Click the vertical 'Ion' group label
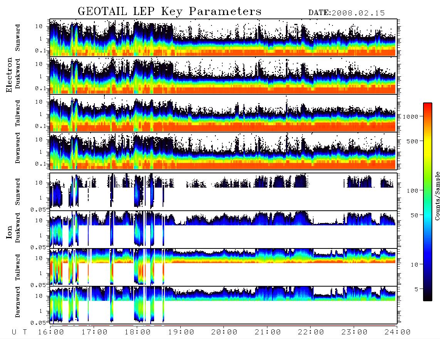 [9, 232]
